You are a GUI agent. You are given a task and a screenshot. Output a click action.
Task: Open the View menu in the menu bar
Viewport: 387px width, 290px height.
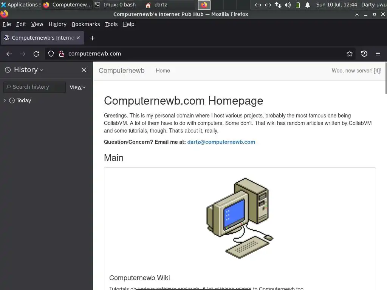pos(37,24)
